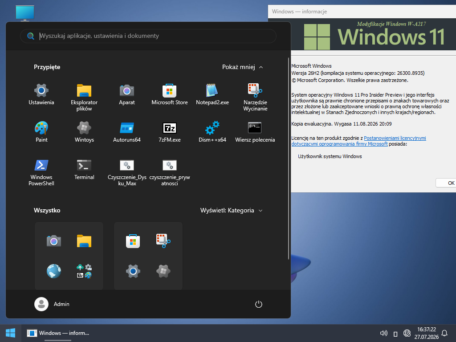Run czyszczenie_prywatnosci pinned shortcut
Viewport: 456px width, 342px height.
click(170, 172)
